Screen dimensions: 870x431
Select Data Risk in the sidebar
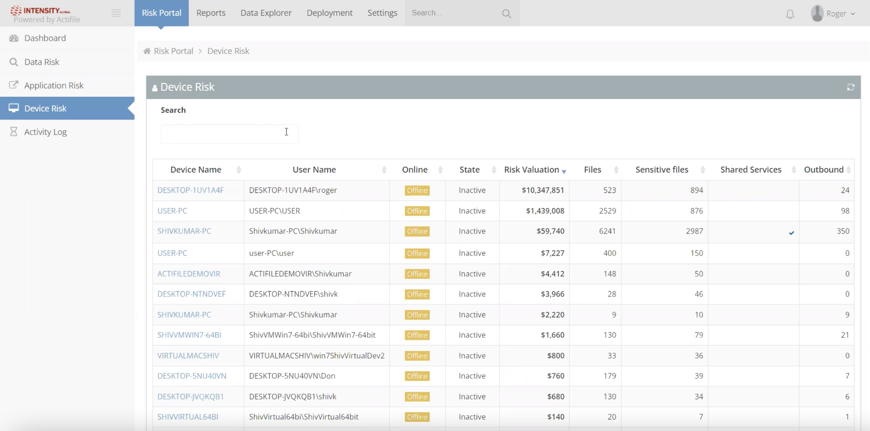pos(42,62)
